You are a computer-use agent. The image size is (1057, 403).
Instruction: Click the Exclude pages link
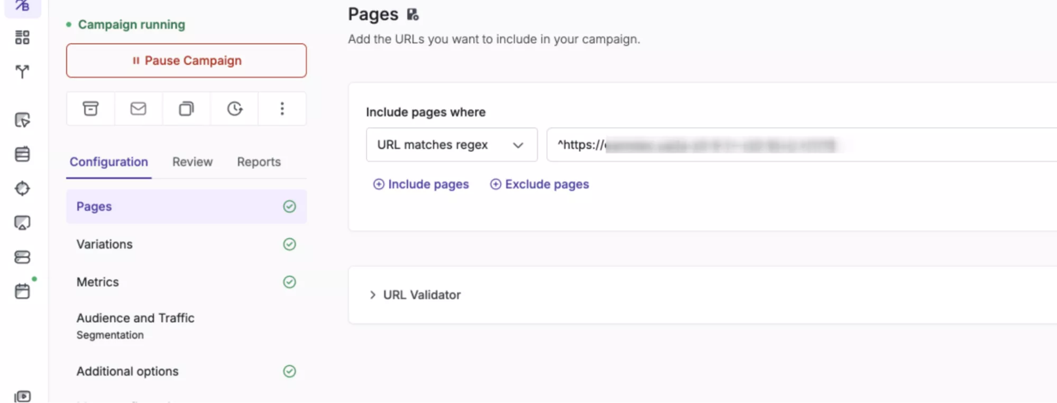540,184
